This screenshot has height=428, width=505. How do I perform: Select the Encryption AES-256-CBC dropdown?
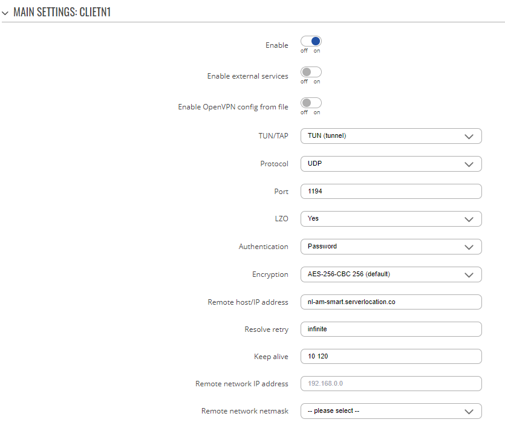[391, 274]
